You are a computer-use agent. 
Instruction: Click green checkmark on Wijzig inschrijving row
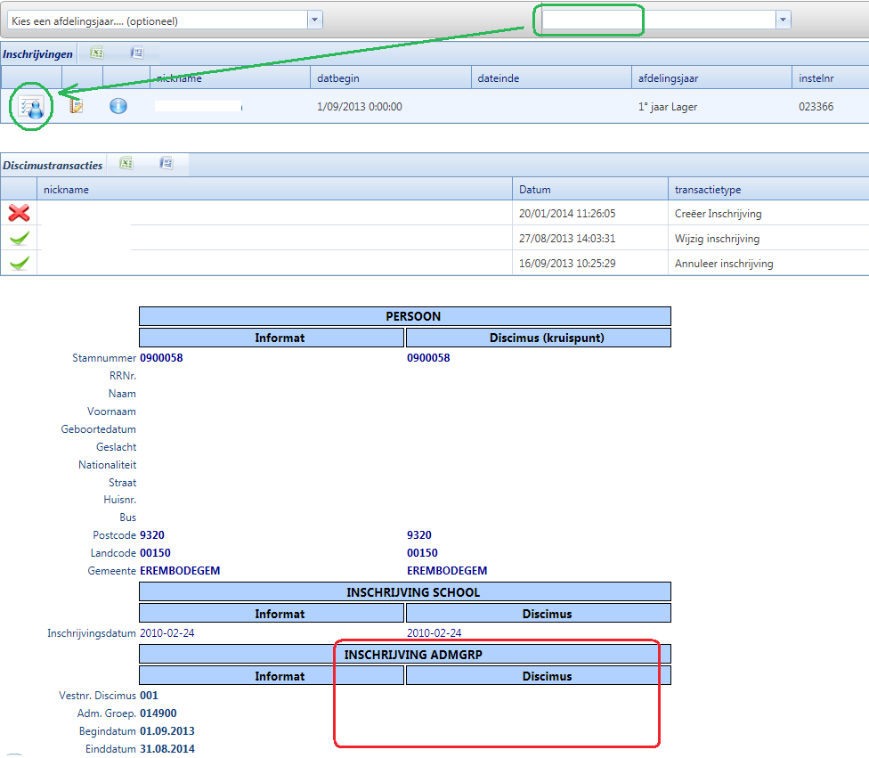tap(19, 239)
